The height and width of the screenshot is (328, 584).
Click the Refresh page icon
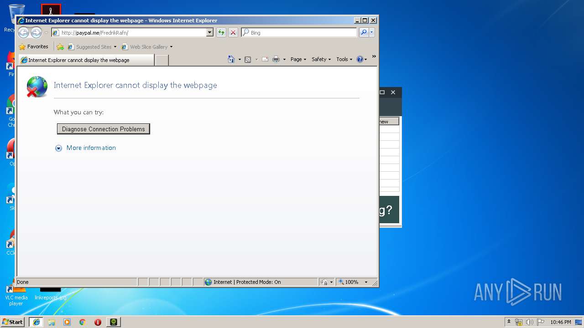click(221, 32)
